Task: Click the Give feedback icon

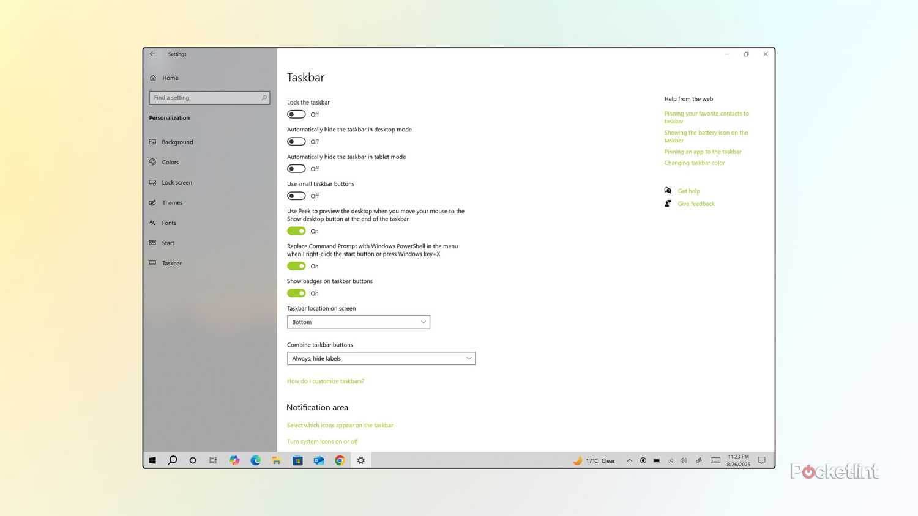Action: (667, 204)
